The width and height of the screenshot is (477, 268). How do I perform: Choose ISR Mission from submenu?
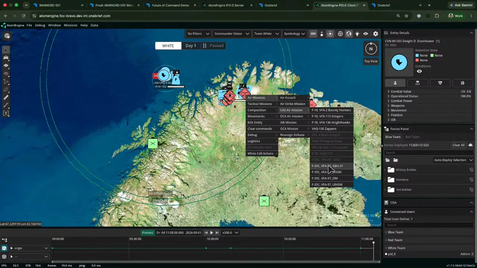coord(293,122)
